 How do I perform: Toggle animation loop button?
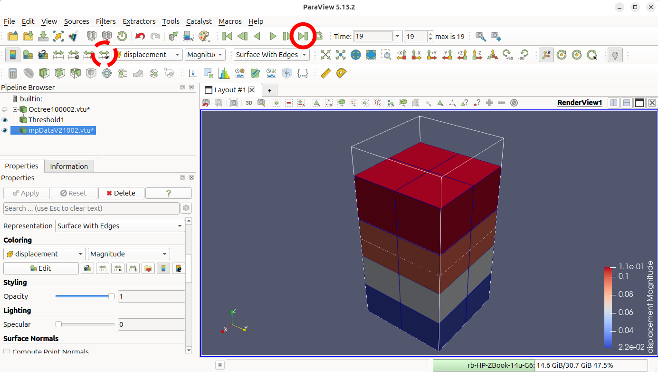tap(318, 36)
